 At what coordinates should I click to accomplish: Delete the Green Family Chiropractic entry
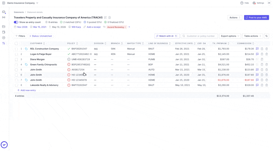pos(267,65)
